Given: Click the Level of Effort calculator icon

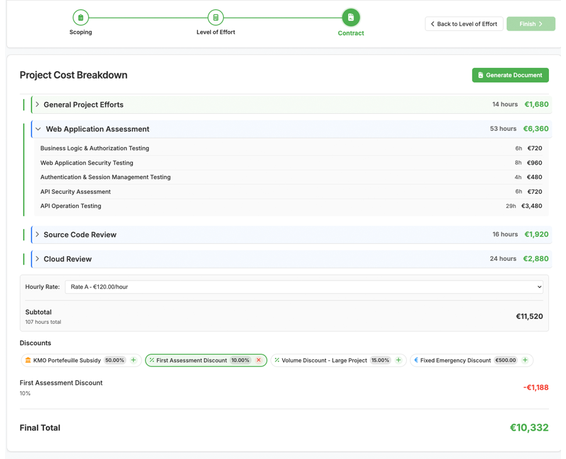Looking at the screenshot, I should tap(216, 18).
